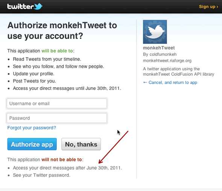Choose Cancel, and return to app
The height and width of the screenshot is (191, 222).
coord(173,82)
